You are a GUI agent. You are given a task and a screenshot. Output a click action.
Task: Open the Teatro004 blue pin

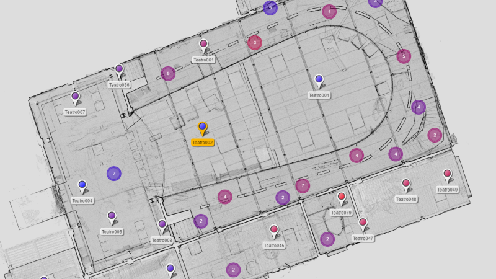[82, 185]
